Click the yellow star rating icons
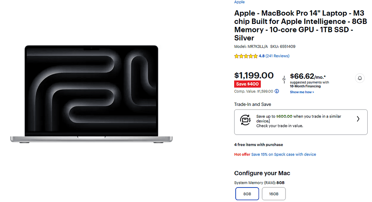This screenshot has height=202, width=372. [x=246, y=56]
